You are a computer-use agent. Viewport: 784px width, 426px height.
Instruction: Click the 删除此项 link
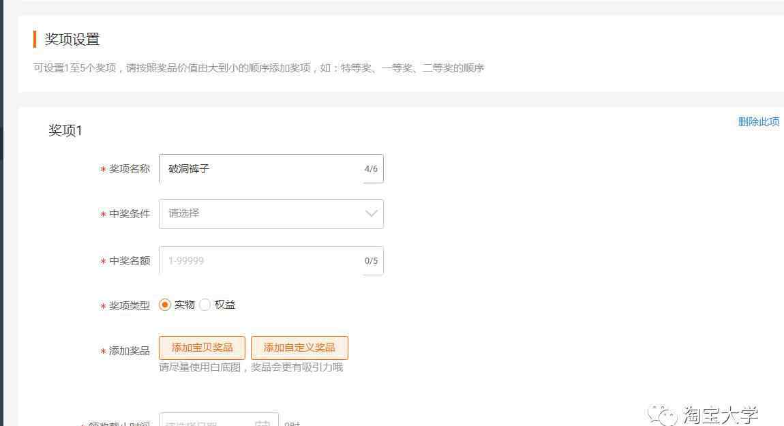(758, 122)
